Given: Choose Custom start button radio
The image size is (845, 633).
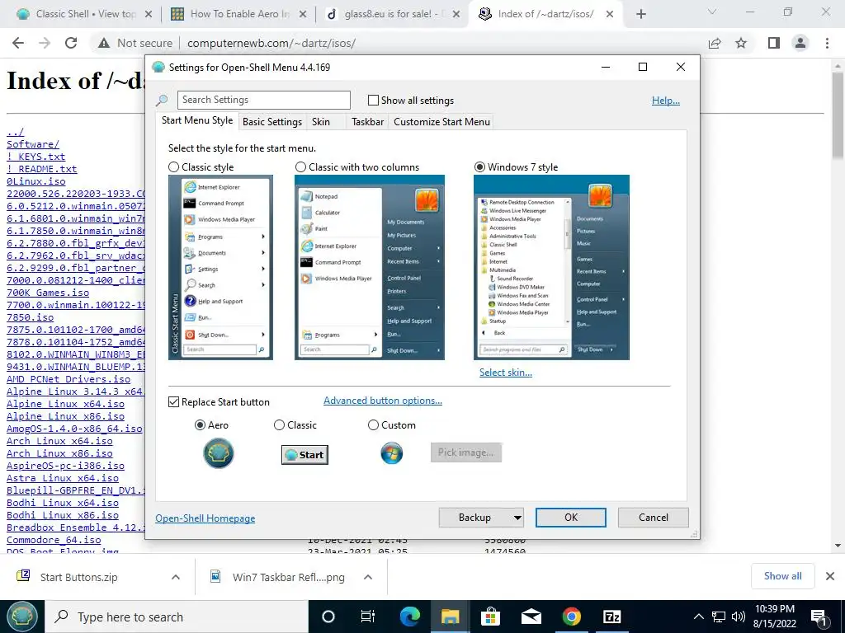Looking at the screenshot, I should pos(373,425).
